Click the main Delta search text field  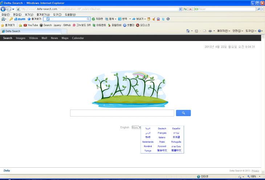[x=122, y=113]
